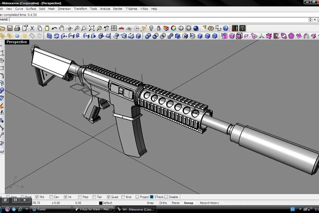Click the blue question mark Help icon
The image size is (319, 213).
click(226, 28)
